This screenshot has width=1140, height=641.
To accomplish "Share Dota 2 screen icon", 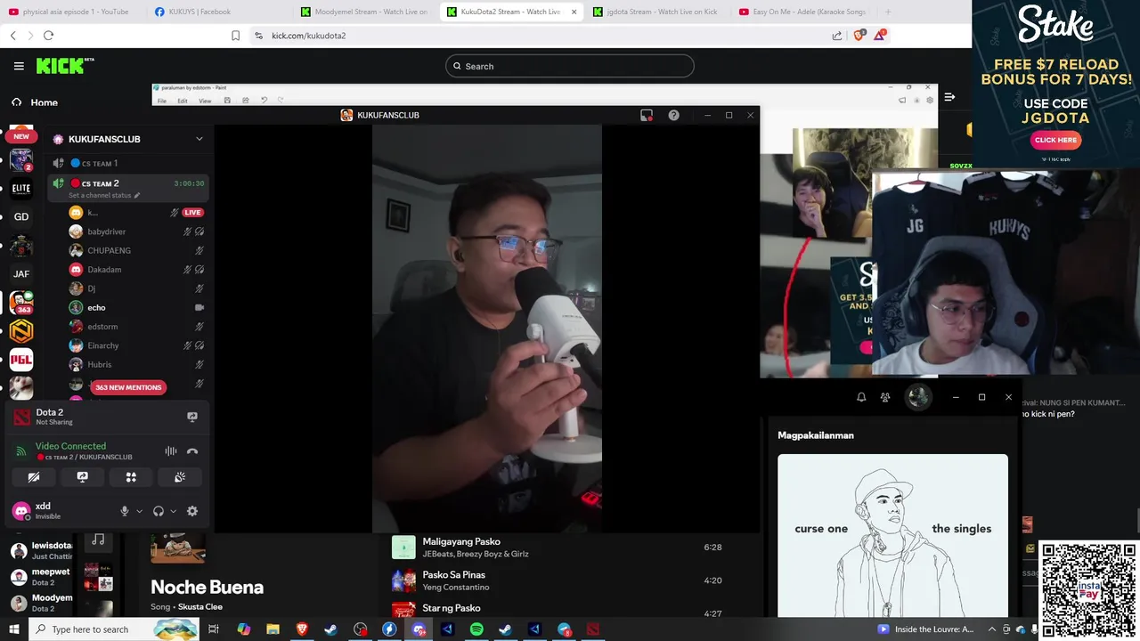I will tap(191, 417).
